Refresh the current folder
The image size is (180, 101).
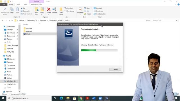point(149,20)
